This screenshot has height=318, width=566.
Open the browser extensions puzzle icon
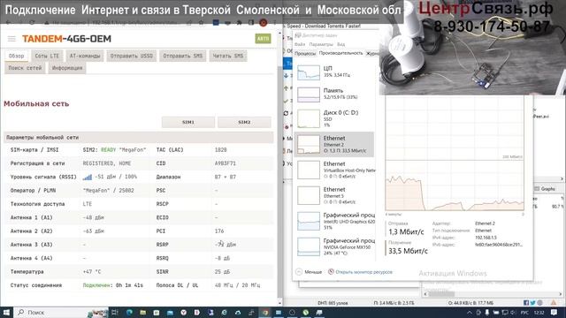coord(239,23)
